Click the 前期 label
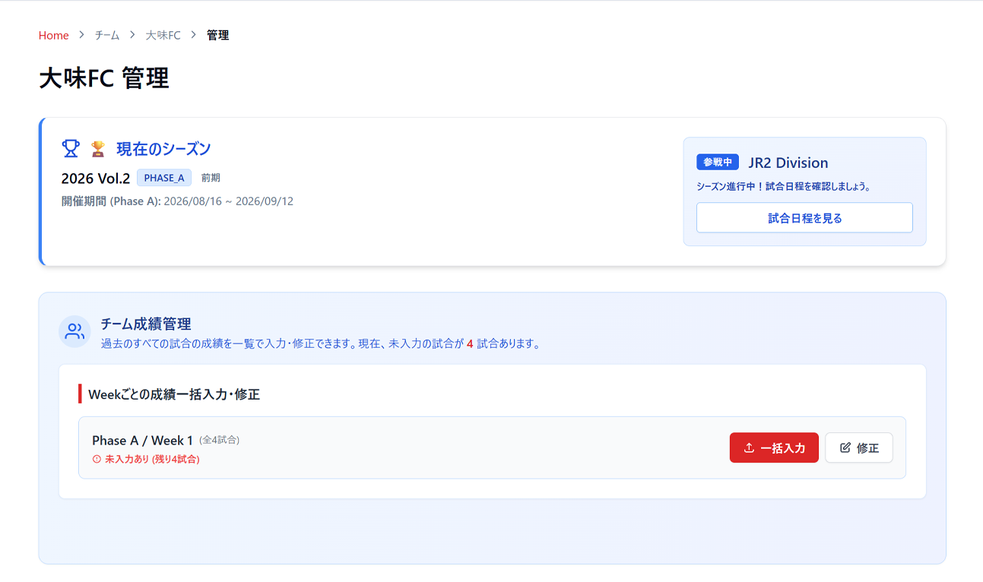The image size is (983, 582). click(x=211, y=178)
